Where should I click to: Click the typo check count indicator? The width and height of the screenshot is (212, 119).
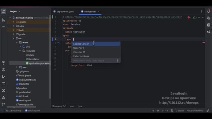(195, 18)
